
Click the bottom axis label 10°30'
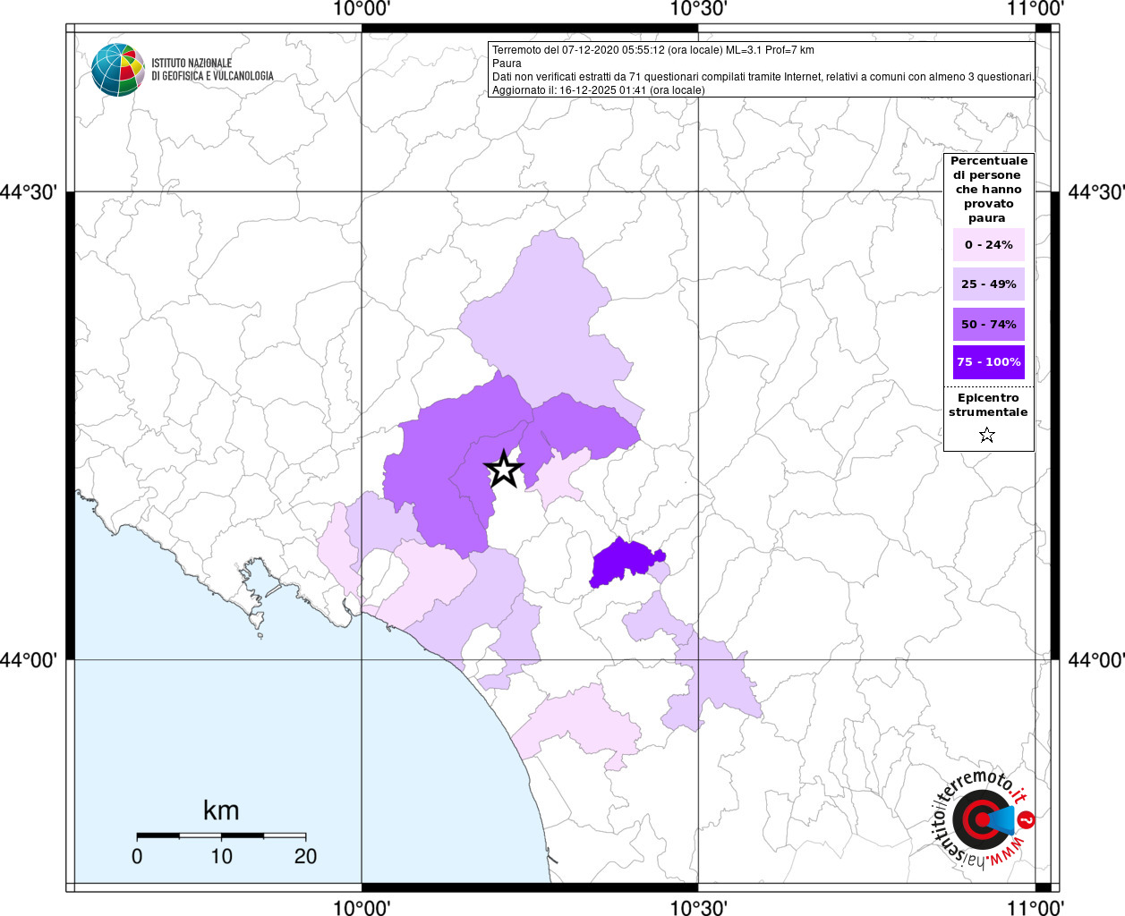[x=699, y=907]
